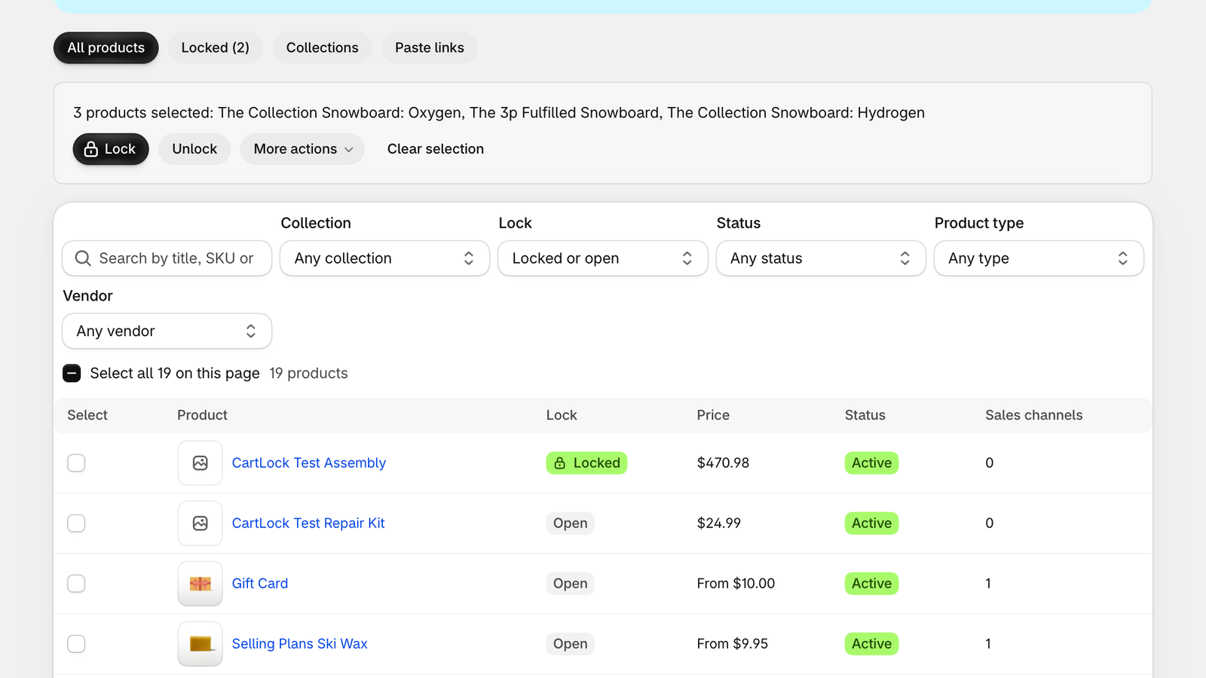Switch to the Paste links tab
1206x678 pixels.
pos(430,47)
